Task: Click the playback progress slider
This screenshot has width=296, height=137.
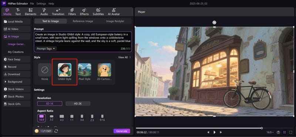Action: [199, 128]
